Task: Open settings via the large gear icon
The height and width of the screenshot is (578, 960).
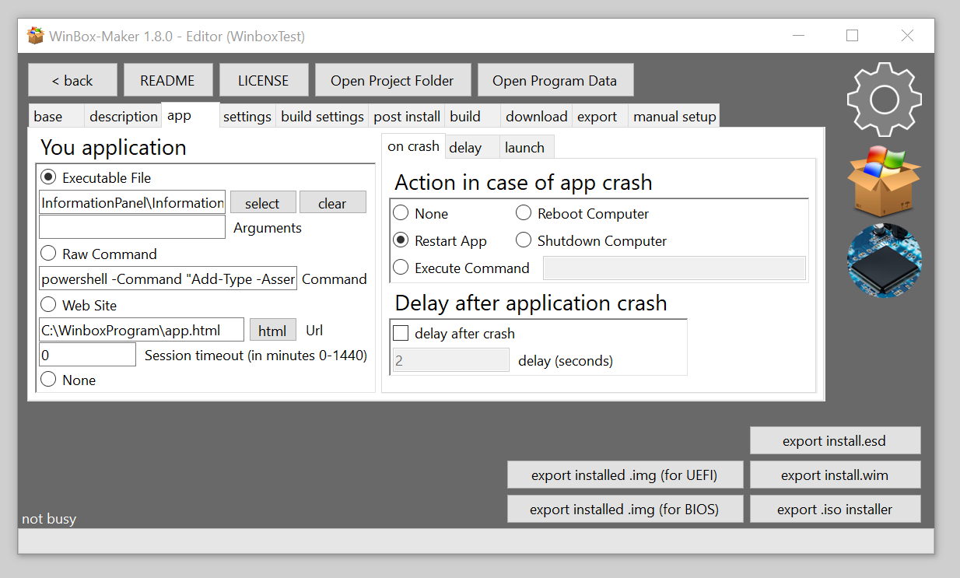Action: tap(884, 100)
